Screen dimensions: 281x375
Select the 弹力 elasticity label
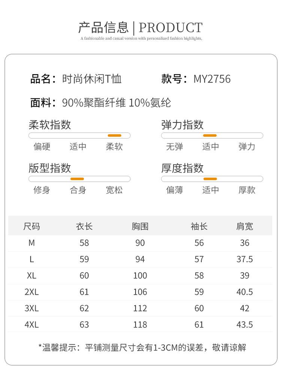point(247,146)
